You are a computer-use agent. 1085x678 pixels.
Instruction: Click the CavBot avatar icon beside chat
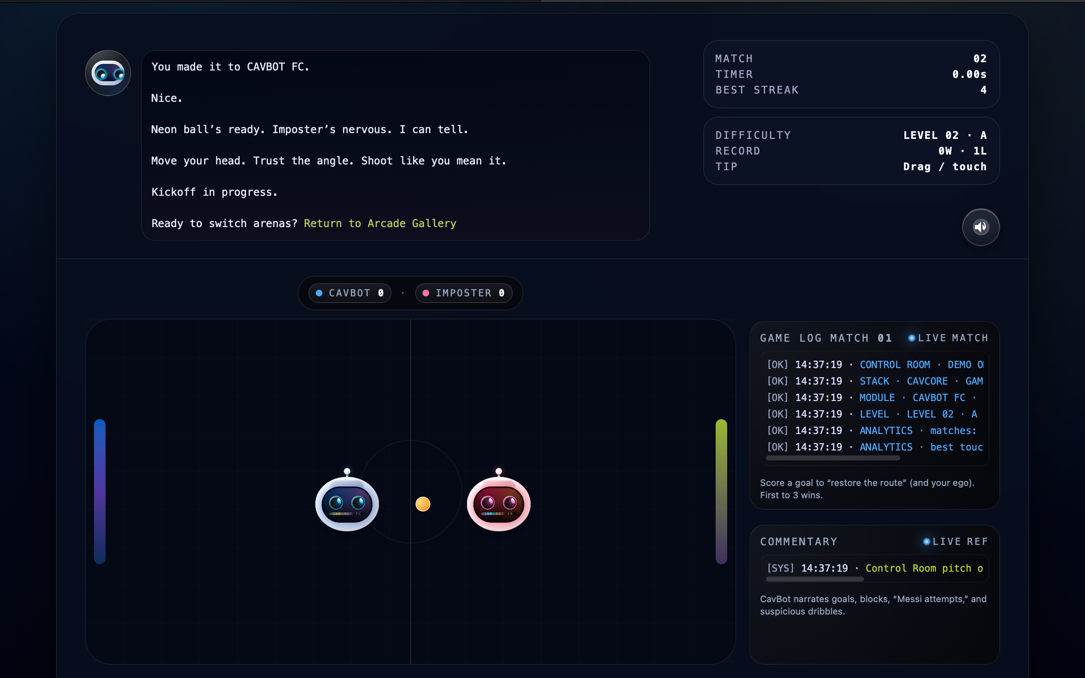(108, 73)
